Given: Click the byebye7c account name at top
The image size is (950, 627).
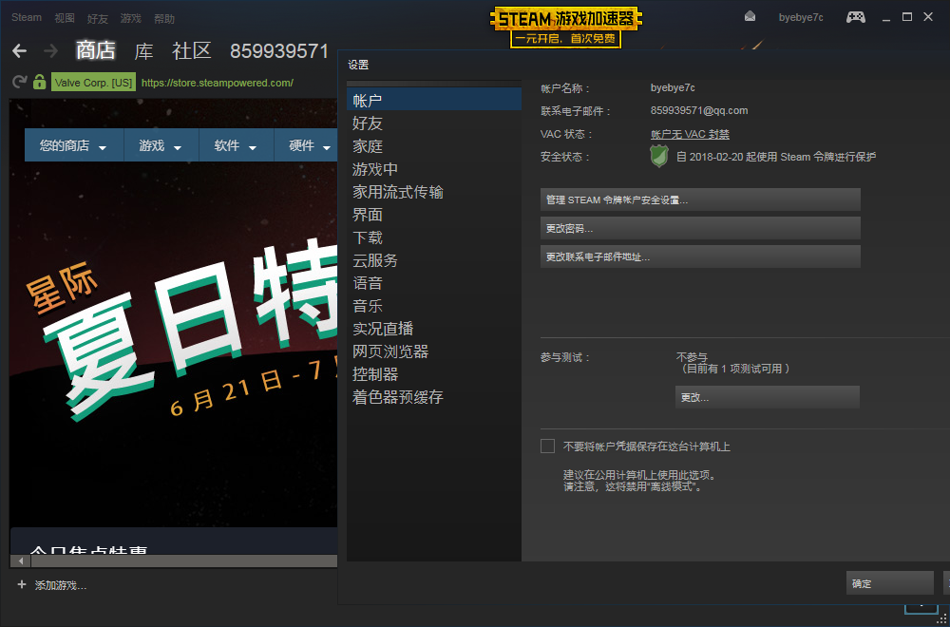Looking at the screenshot, I should [801, 17].
